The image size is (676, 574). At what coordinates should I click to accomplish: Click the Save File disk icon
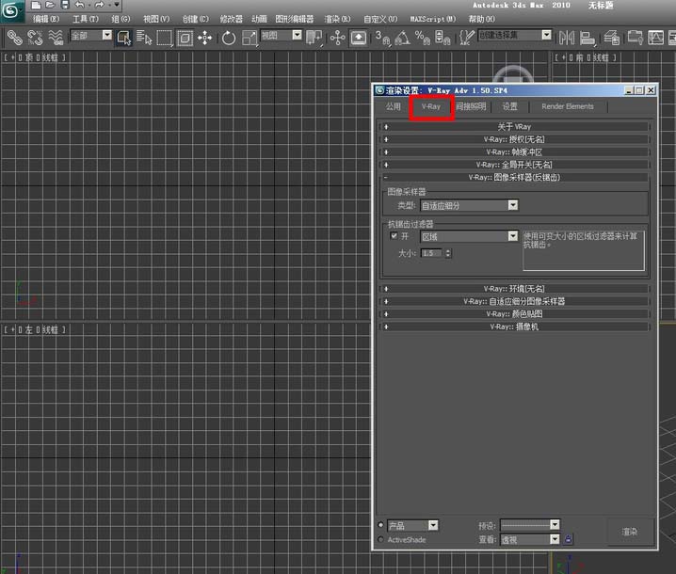coord(65,5)
